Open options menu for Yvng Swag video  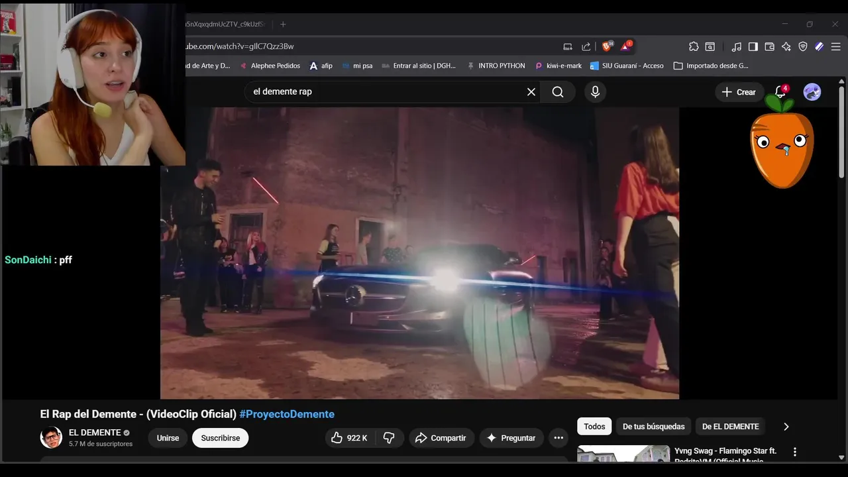coord(795,452)
